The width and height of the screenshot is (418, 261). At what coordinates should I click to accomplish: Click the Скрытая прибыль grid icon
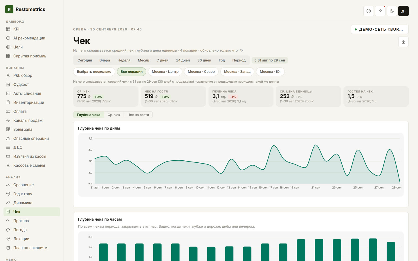8,56
